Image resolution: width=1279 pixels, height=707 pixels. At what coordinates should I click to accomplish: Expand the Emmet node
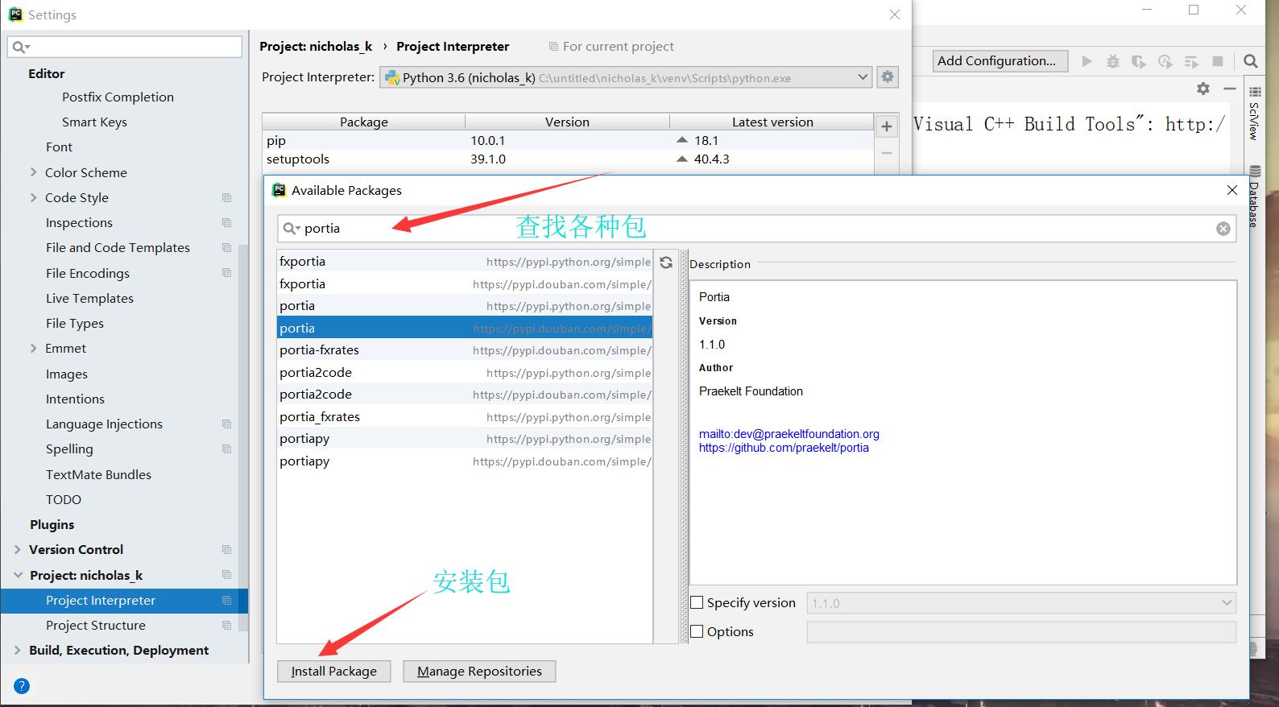[33, 348]
